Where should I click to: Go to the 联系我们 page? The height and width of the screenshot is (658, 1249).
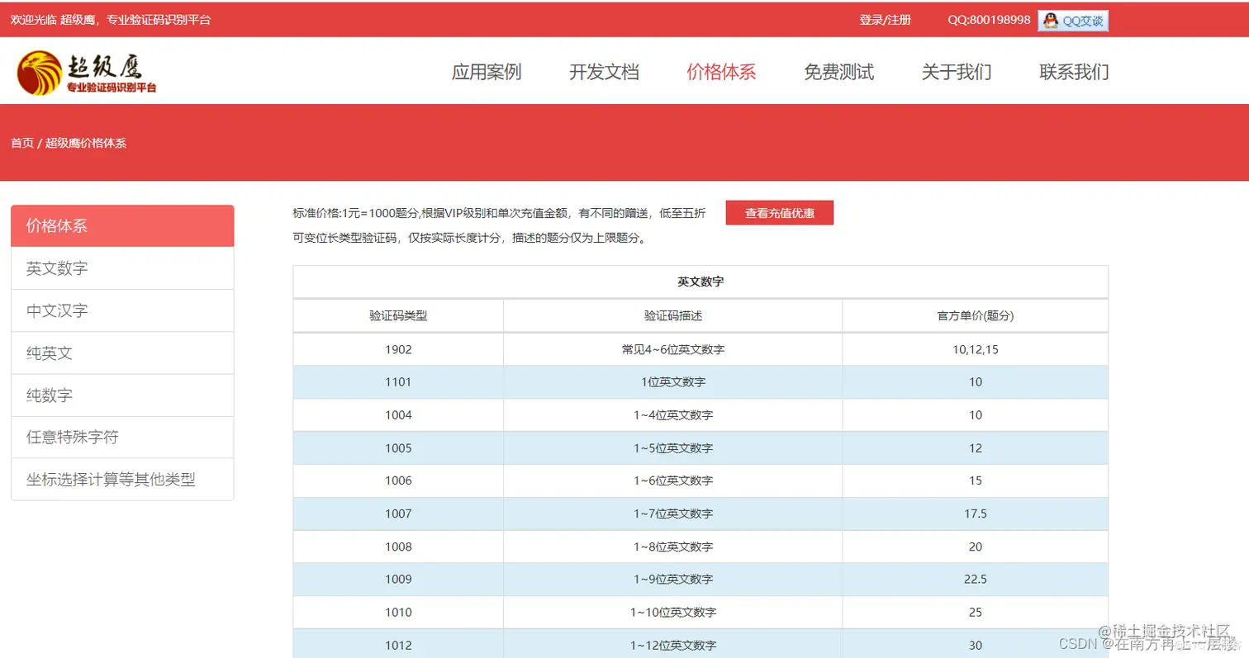(1074, 72)
